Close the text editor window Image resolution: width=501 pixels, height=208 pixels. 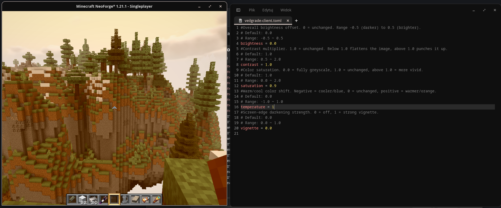click(x=495, y=10)
